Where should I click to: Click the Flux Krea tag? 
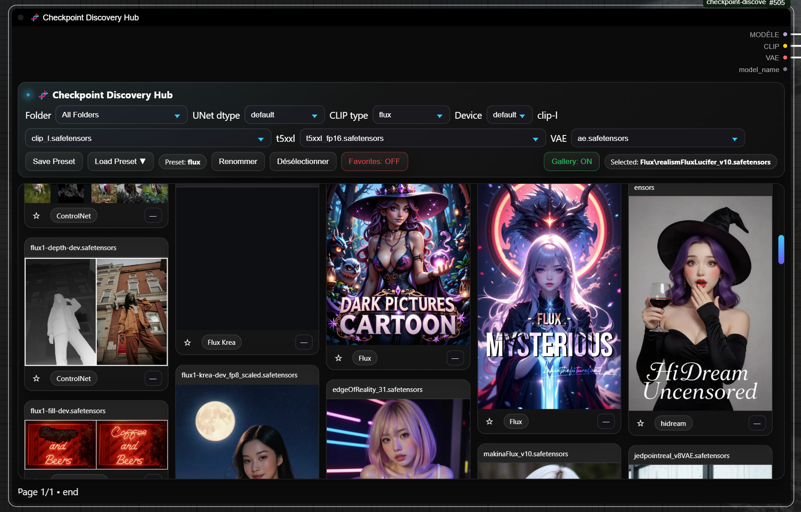click(x=221, y=343)
